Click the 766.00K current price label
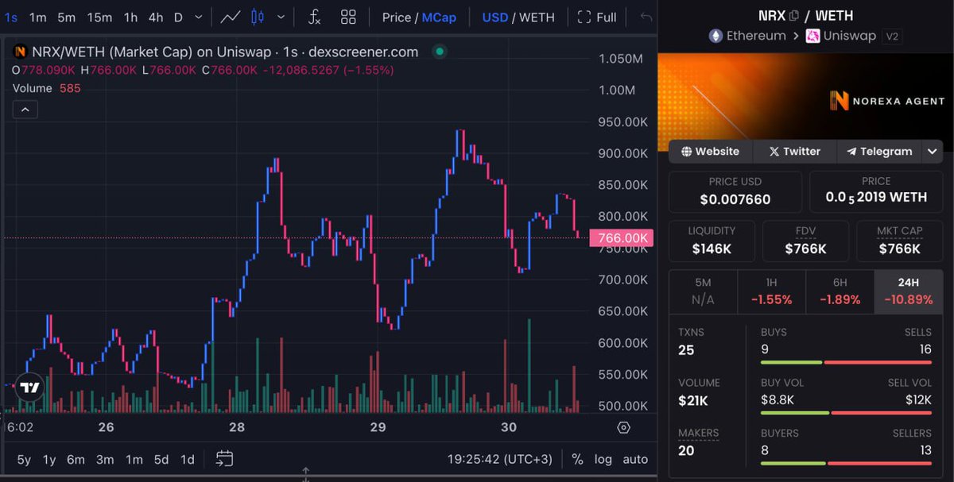The height and width of the screenshot is (482, 954). [622, 237]
